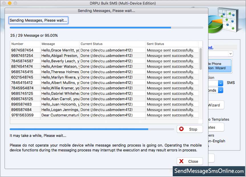Click the 'Hello,Amber Watson' message cell
The height and width of the screenshot is (177, 246).
60,66
